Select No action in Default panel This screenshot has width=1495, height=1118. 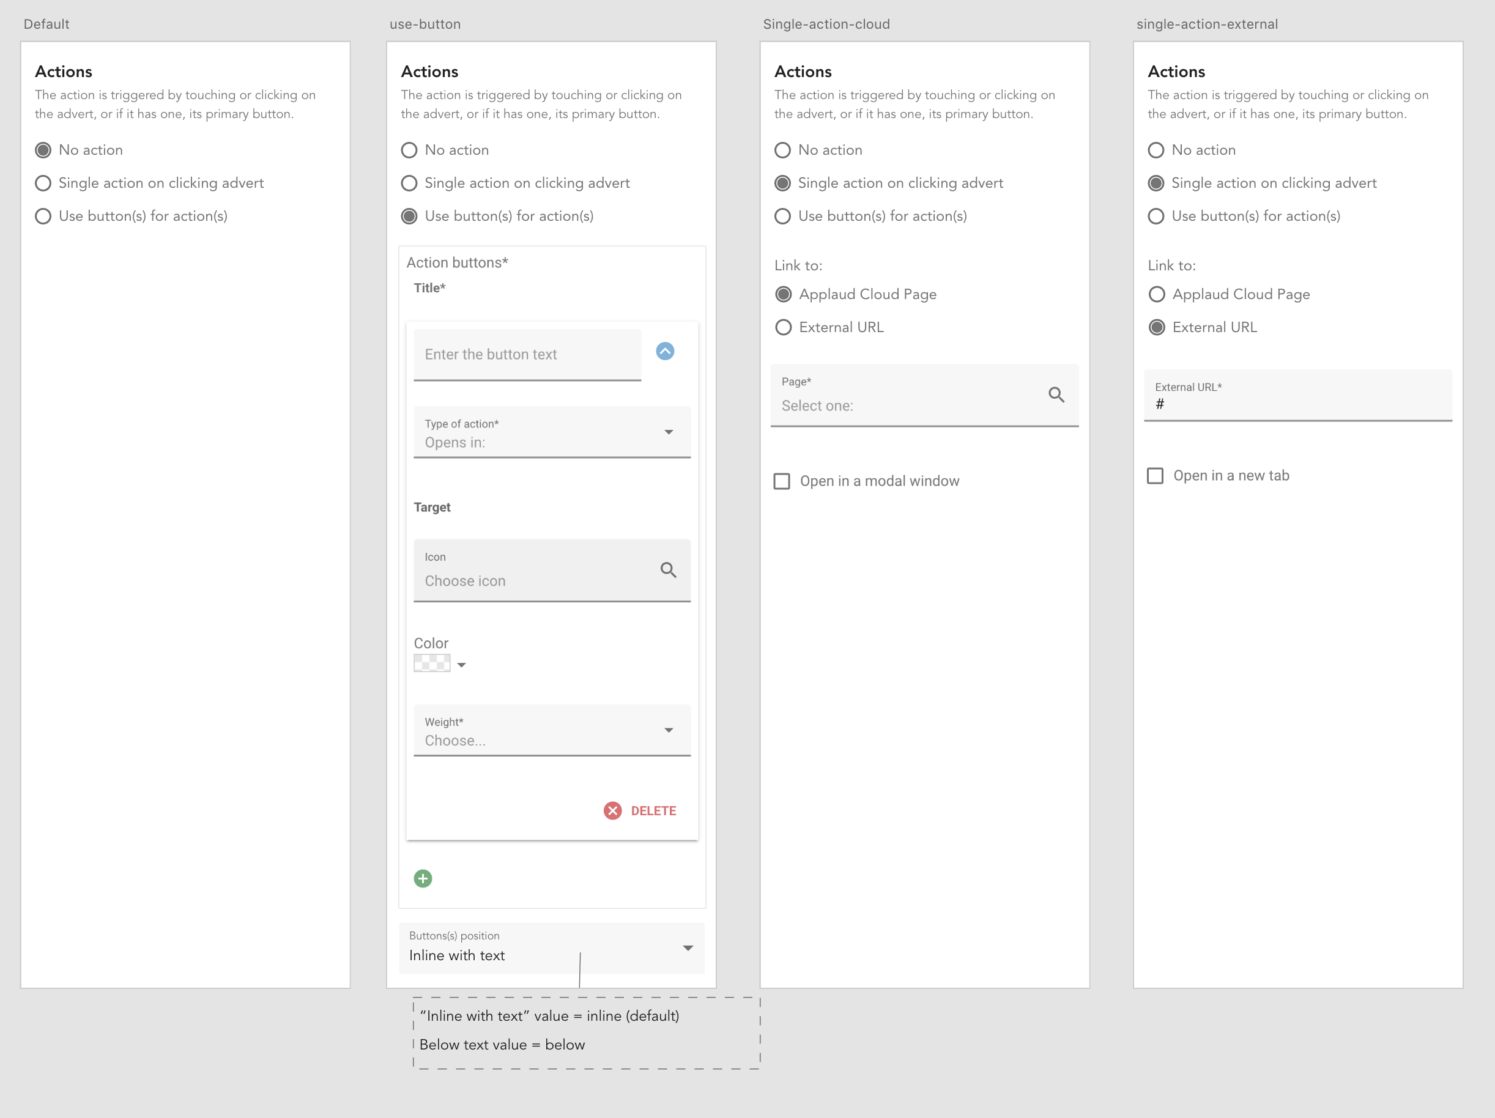43,150
